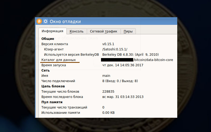The width and height of the screenshot is (211, 132).
Task: Select the 0.00 KB memory usage value
Action: point(108,113)
